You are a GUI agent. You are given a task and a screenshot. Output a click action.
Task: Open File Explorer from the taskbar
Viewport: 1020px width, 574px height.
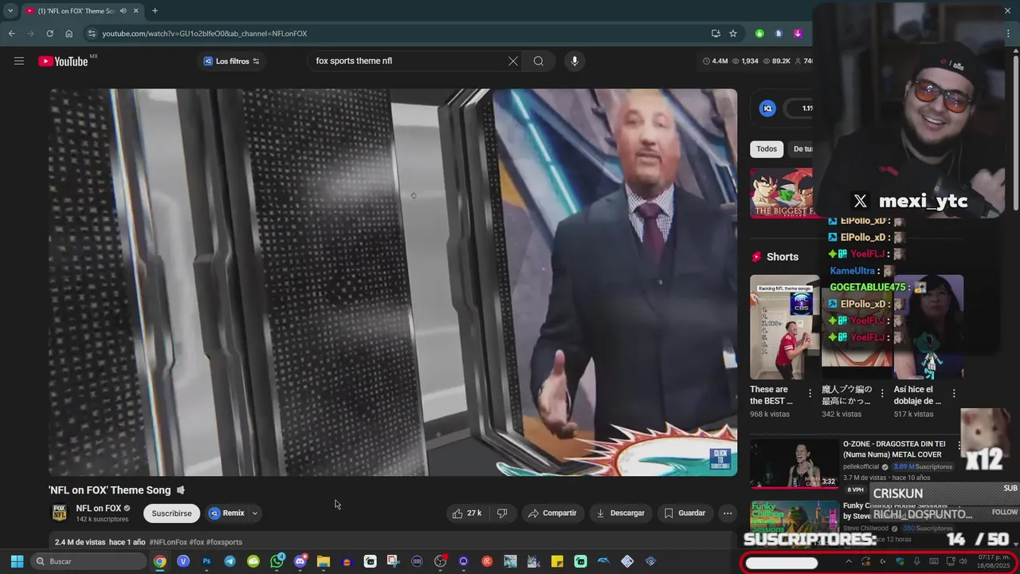[323, 561]
